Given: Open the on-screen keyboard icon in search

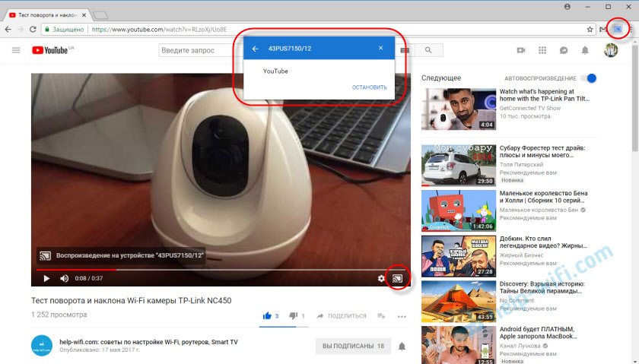Looking at the screenshot, I should click(x=405, y=50).
